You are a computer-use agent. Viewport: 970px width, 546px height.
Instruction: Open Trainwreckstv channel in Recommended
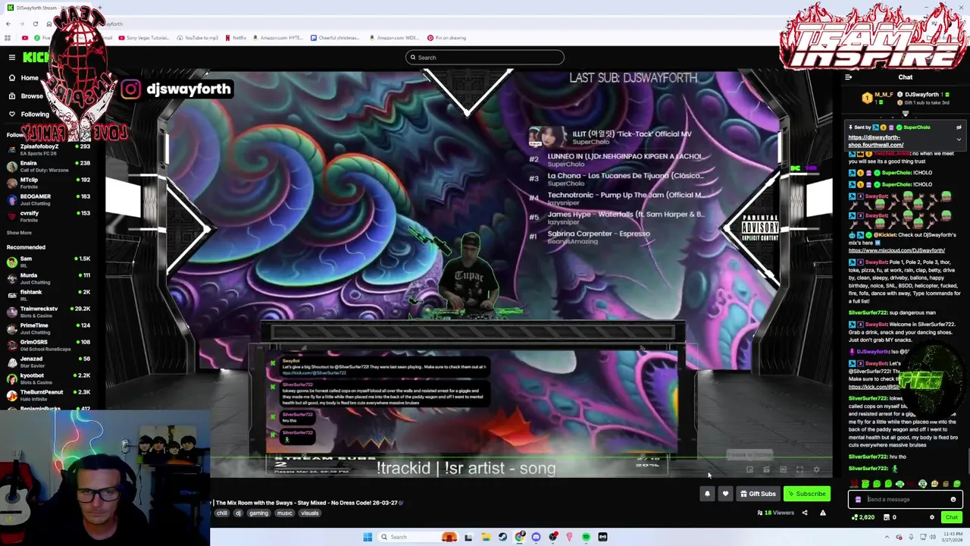coord(48,312)
